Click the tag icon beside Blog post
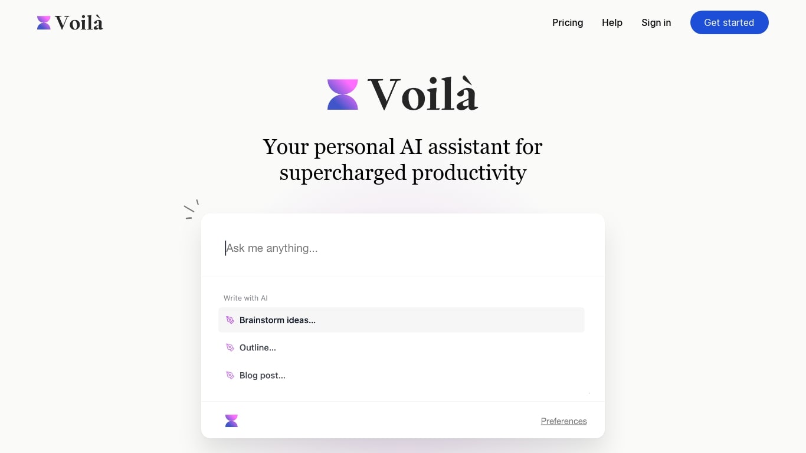The image size is (806, 453). tap(230, 375)
